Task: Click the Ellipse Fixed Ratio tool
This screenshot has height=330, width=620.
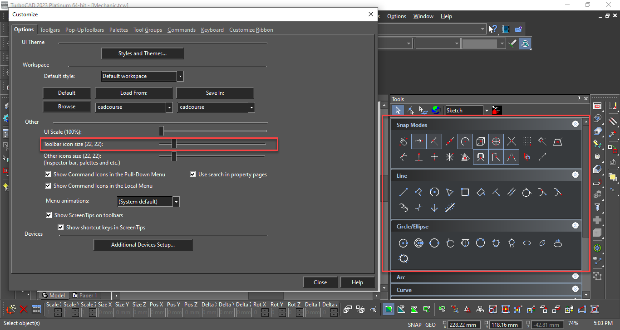Action: [558, 243]
